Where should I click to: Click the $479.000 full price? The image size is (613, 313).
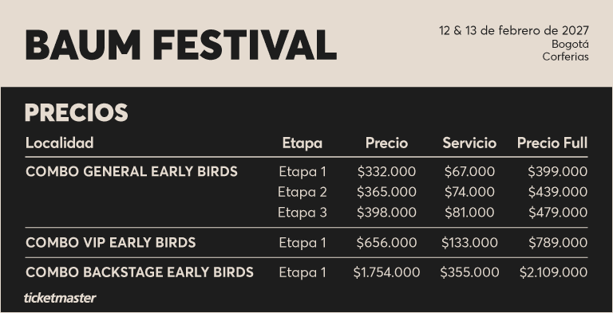pos(558,213)
